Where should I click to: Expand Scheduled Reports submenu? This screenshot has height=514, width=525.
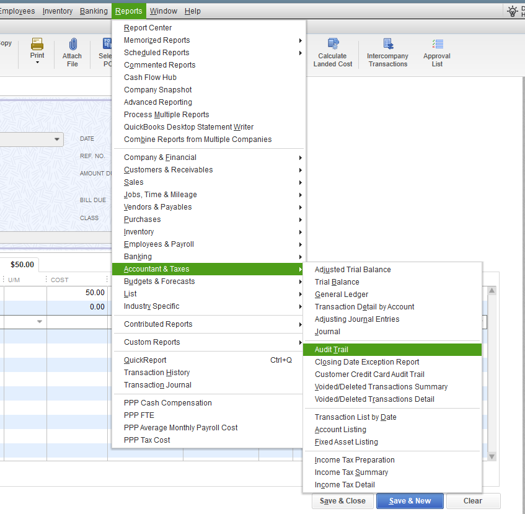(x=301, y=53)
